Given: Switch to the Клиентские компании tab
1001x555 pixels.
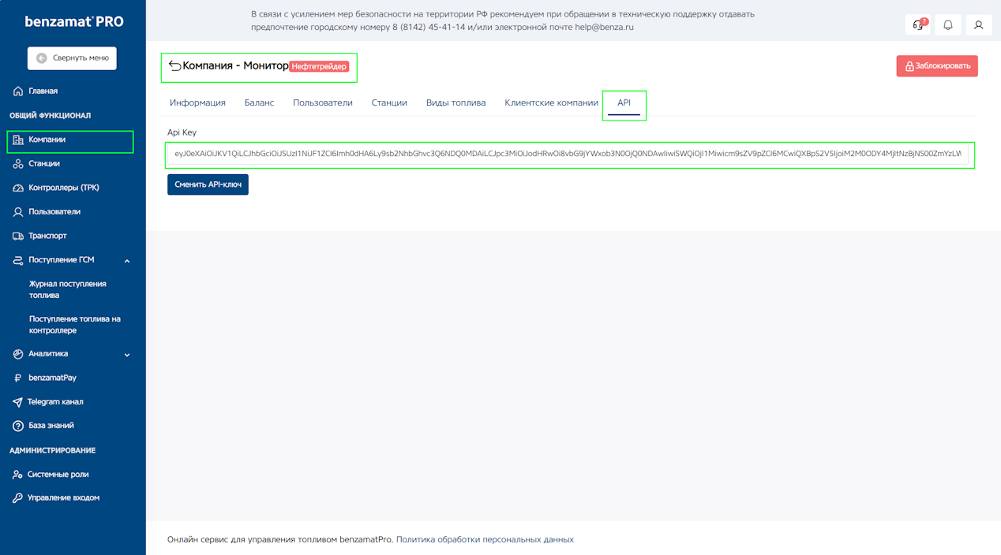Looking at the screenshot, I should pos(551,103).
